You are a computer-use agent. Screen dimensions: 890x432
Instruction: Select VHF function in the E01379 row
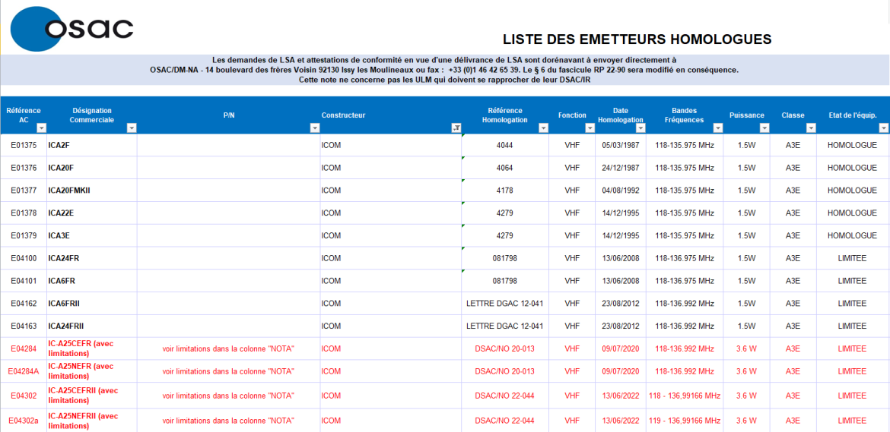coord(572,235)
